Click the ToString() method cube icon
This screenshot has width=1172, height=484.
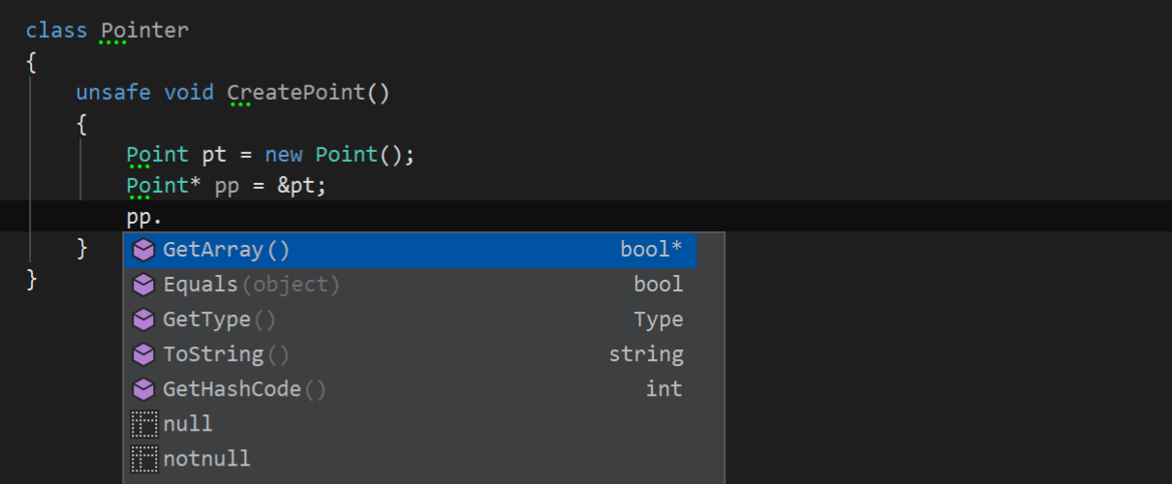[143, 355]
